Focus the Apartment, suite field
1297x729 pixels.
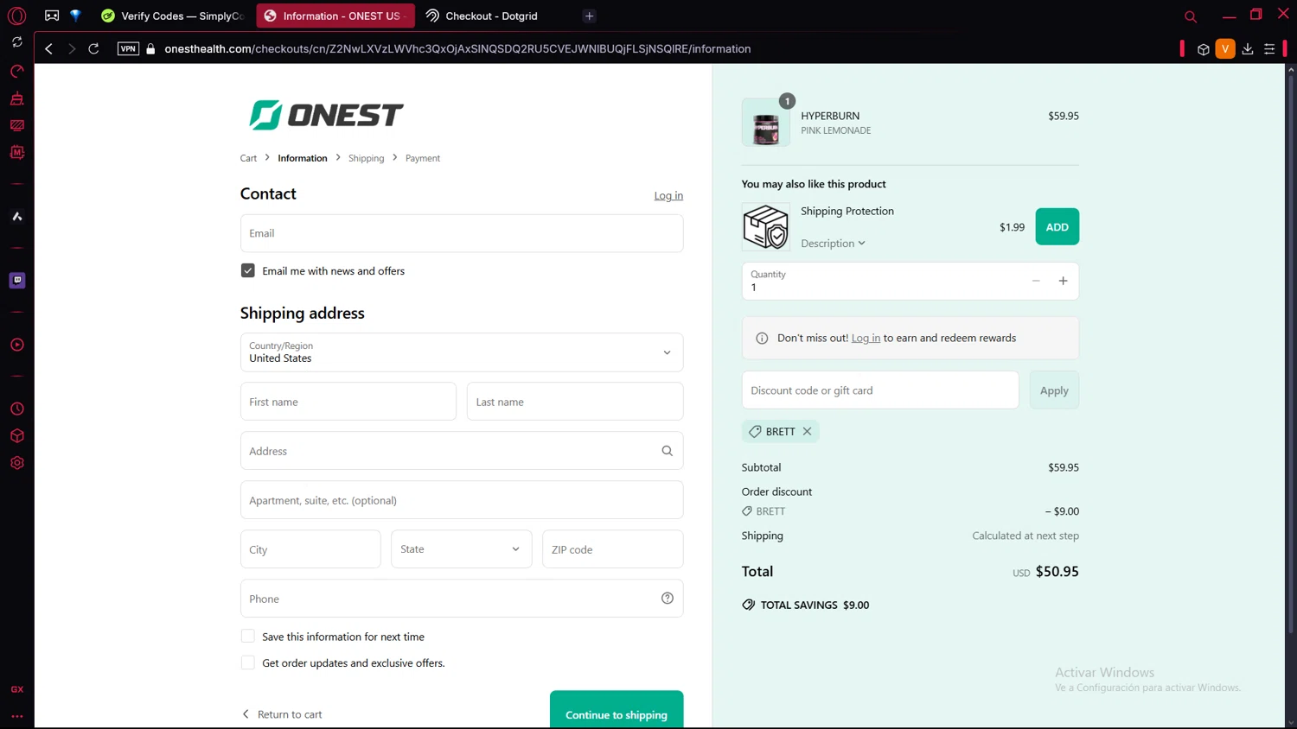tap(462, 500)
